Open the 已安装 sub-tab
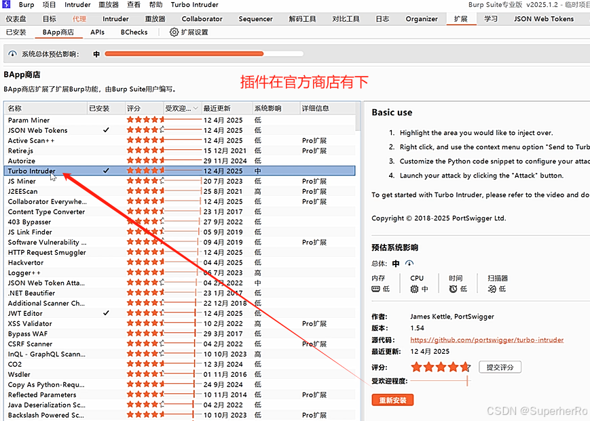The height and width of the screenshot is (421, 590). coord(16,33)
